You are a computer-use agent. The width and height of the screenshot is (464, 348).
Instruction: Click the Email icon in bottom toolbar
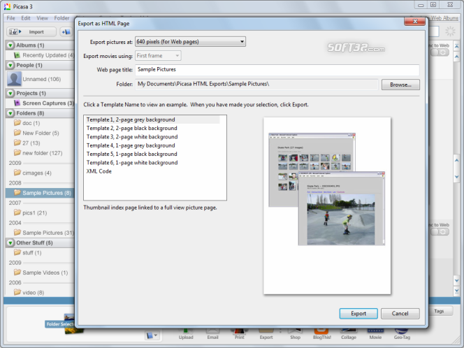[212, 334]
